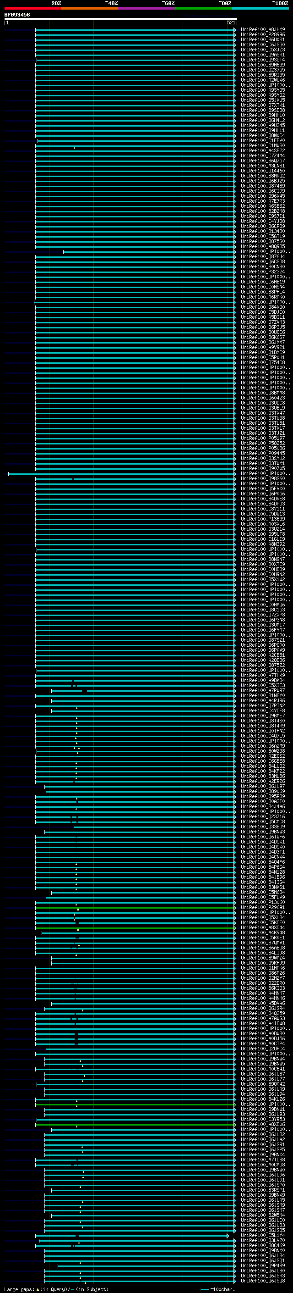Click hit label UniRef100_Q9BME7
Viewport: 293px width, 1293px height.
262,716
